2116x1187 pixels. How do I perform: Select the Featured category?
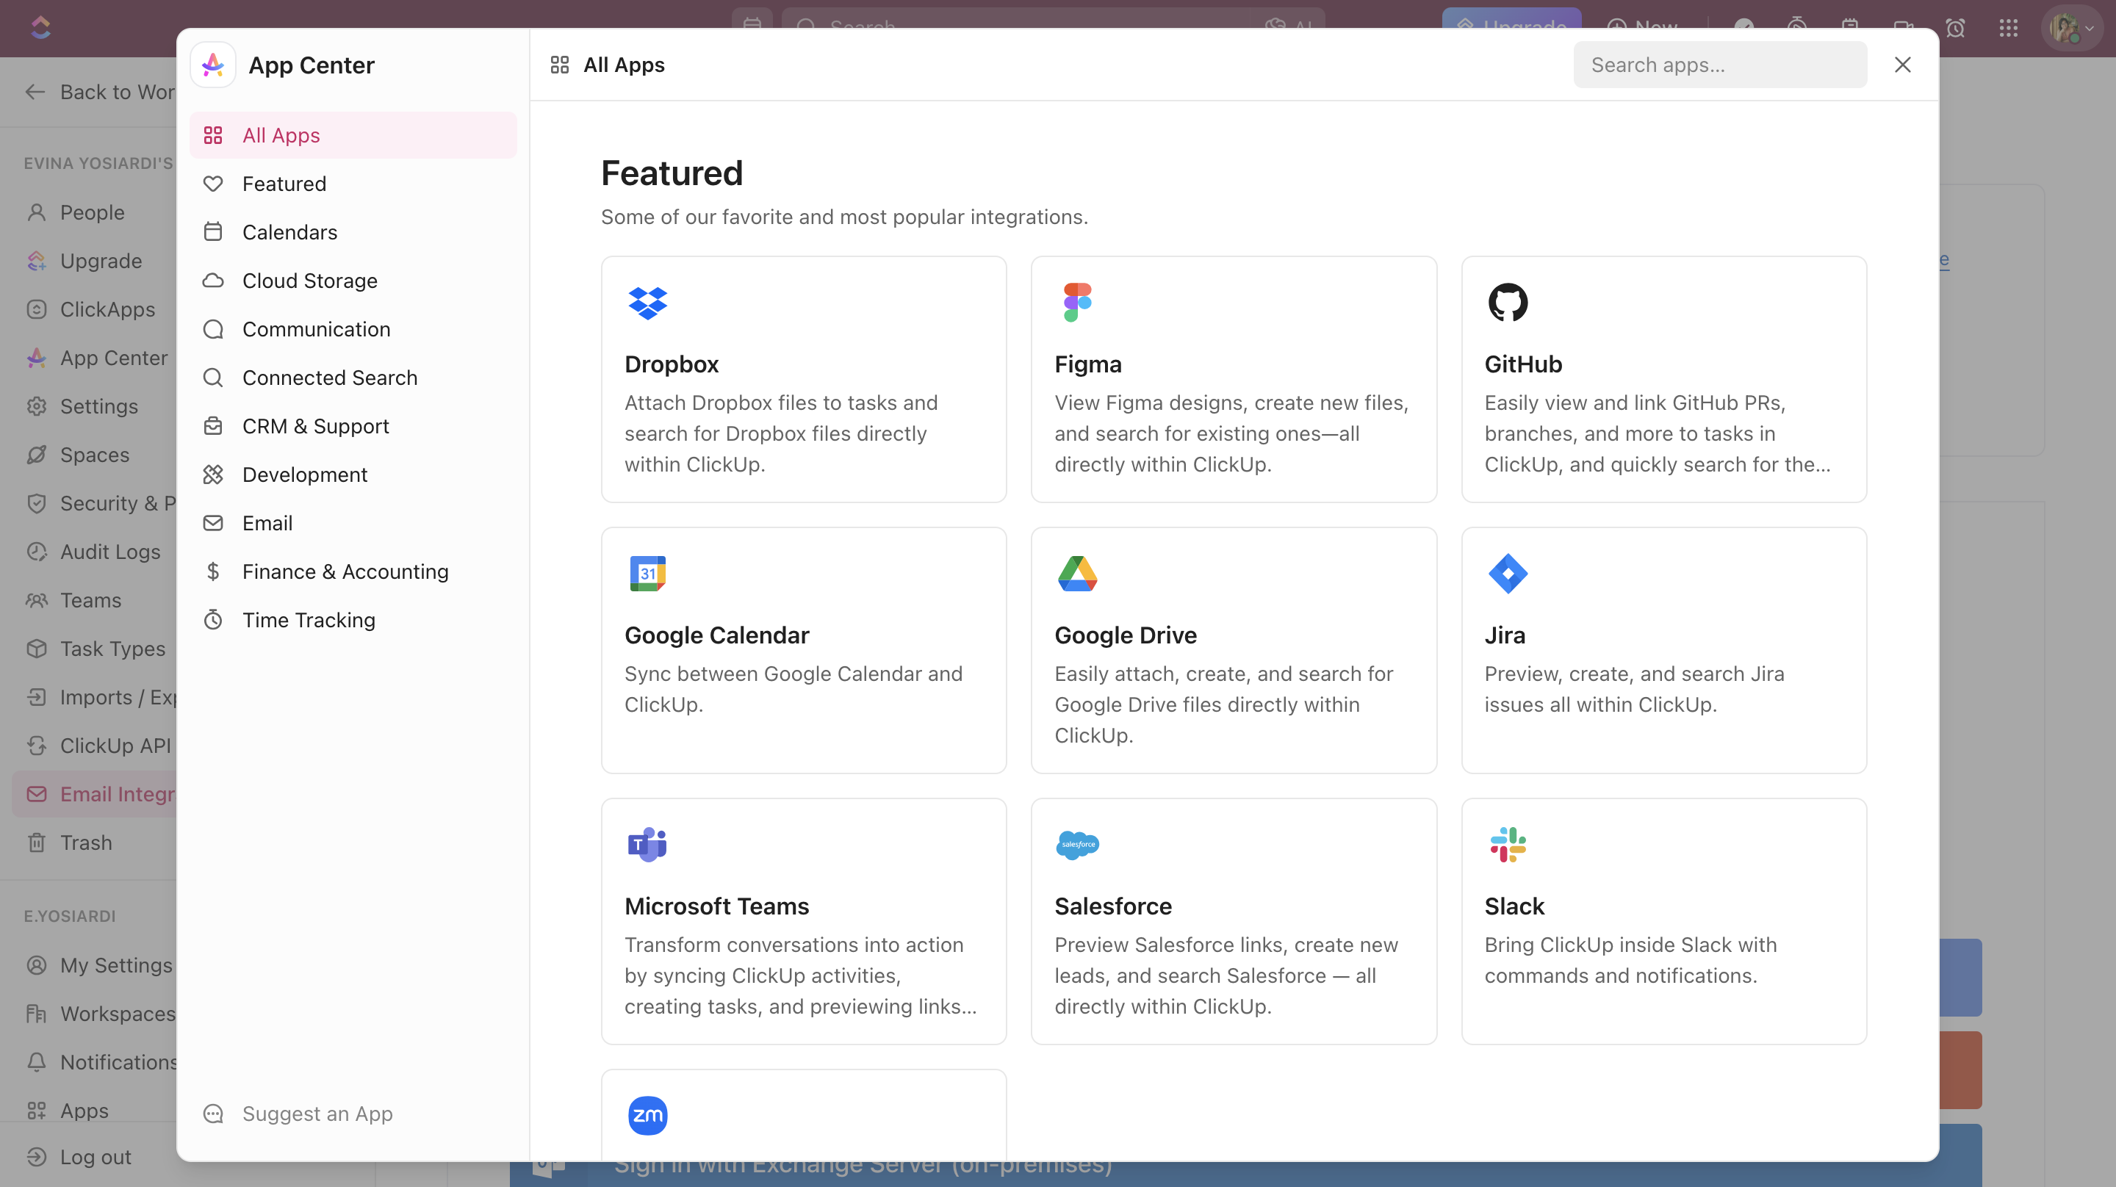pyautogui.click(x=353, y=184)
